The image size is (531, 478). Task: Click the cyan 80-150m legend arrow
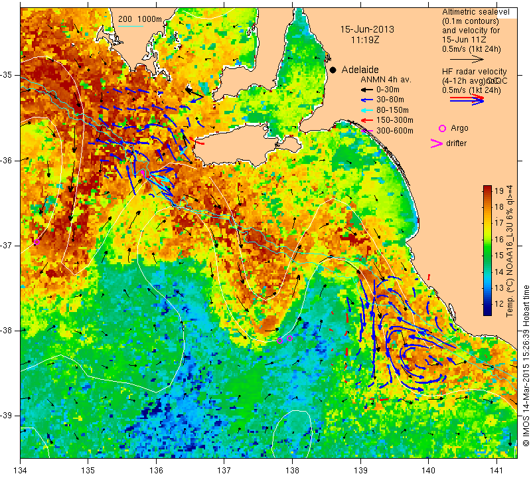pyautogui.click(x=366, y=110)
